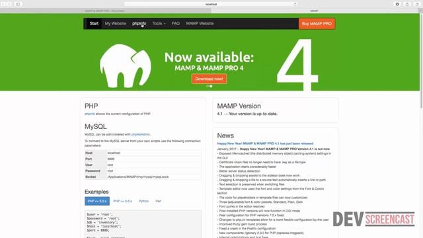Click the 'localhost' Host value cell
The height and width of the screenshot is (238, 423).
click(154, 153)
